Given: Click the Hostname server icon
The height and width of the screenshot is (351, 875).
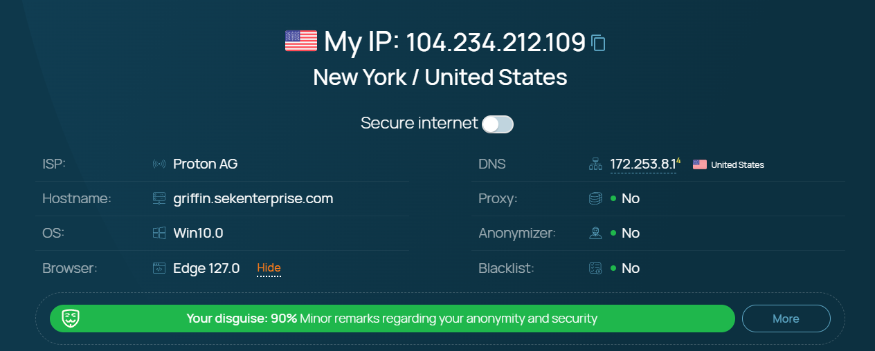Looking at the screenshot, I should click(159, 199).
